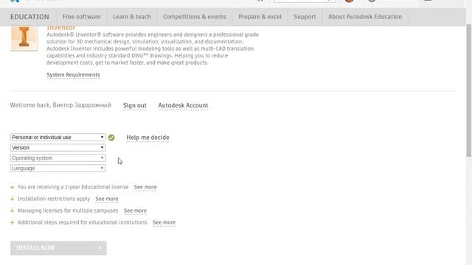Click the Inventor product icon

click(x=24, y=38)
